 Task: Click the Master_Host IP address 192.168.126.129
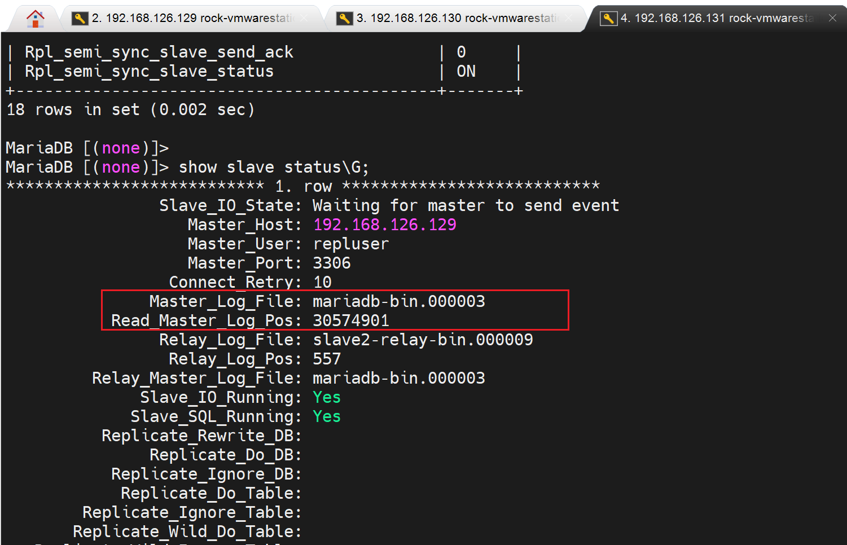click(384, 225)
